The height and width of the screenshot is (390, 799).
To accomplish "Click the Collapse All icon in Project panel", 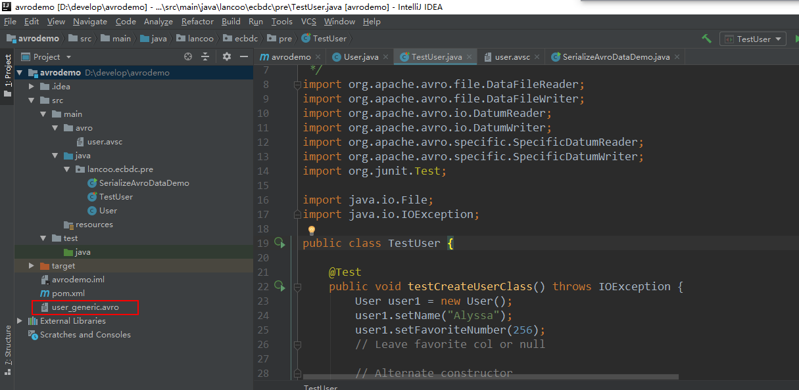I will 205,57.
